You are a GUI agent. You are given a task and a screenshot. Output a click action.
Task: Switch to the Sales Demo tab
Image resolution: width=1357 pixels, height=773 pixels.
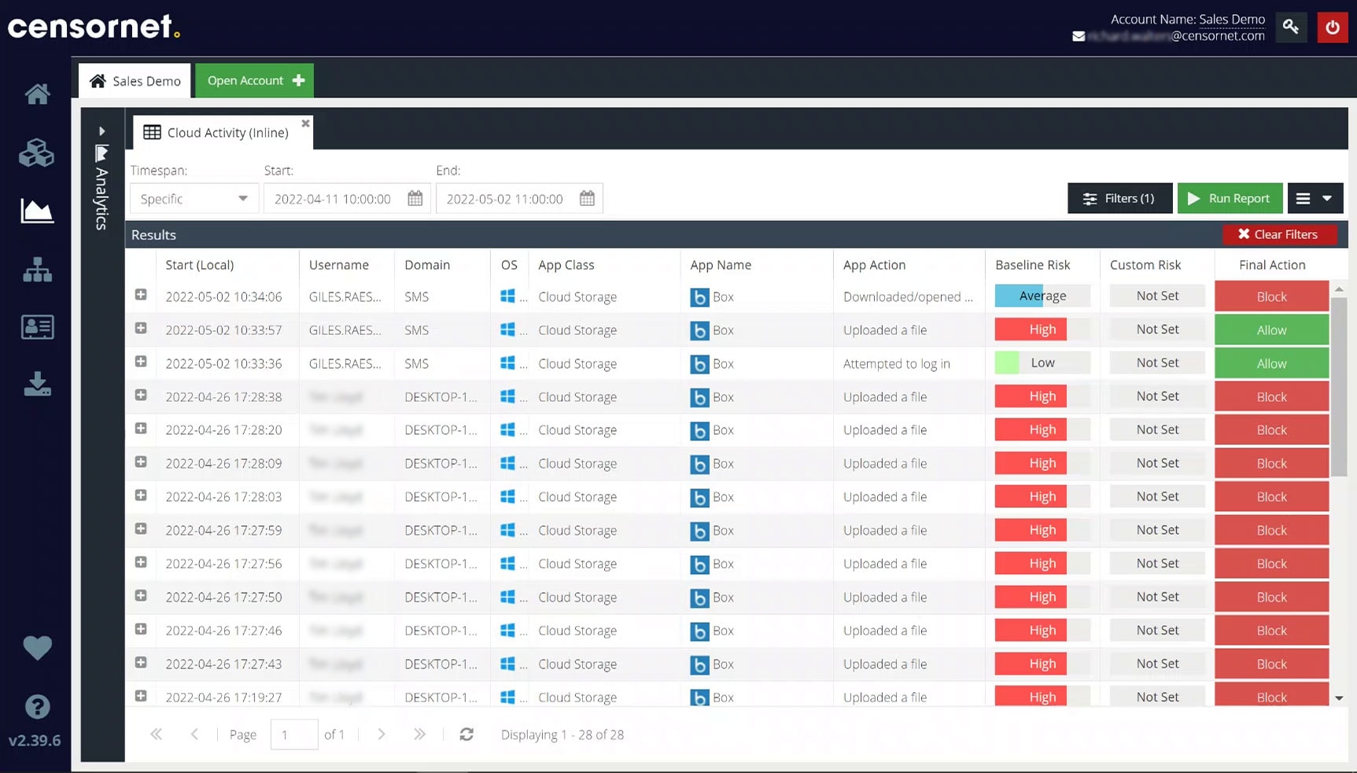point(135,81)
